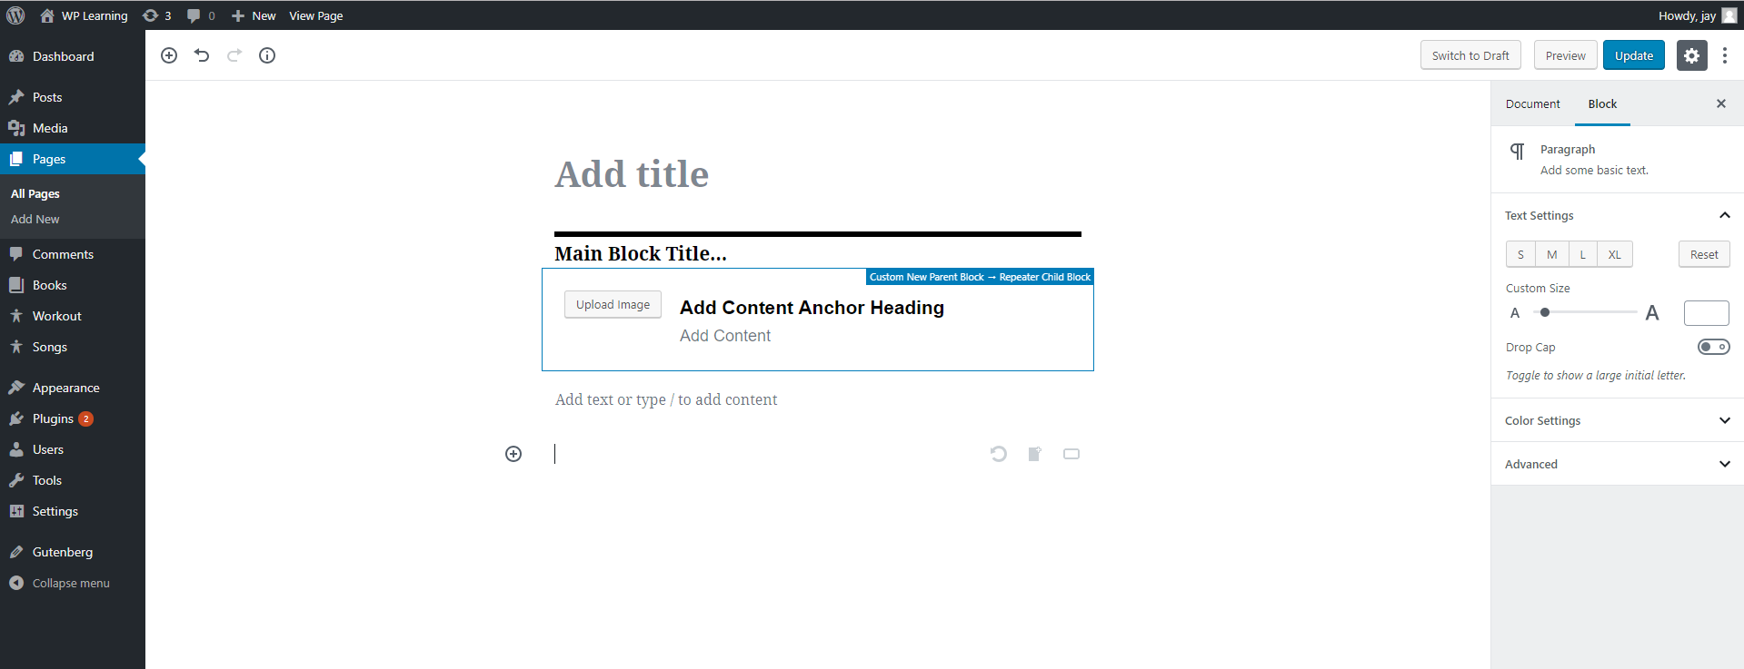Open the Appearance menu
The image size is (1744, 669).
click(73, 388)
